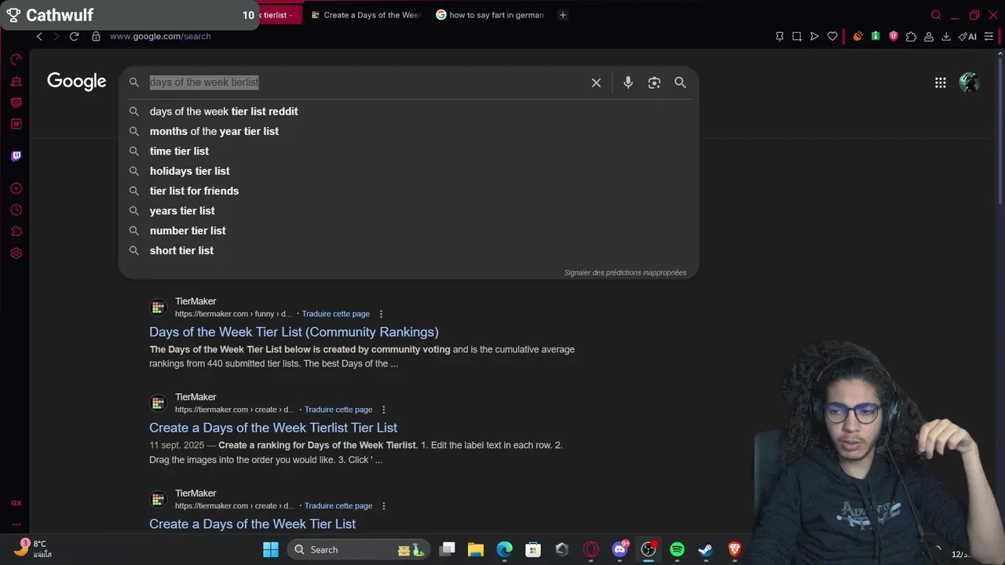Clear the search box with the X icon
The image size is (1005, 565).
(x=596, y=82)
